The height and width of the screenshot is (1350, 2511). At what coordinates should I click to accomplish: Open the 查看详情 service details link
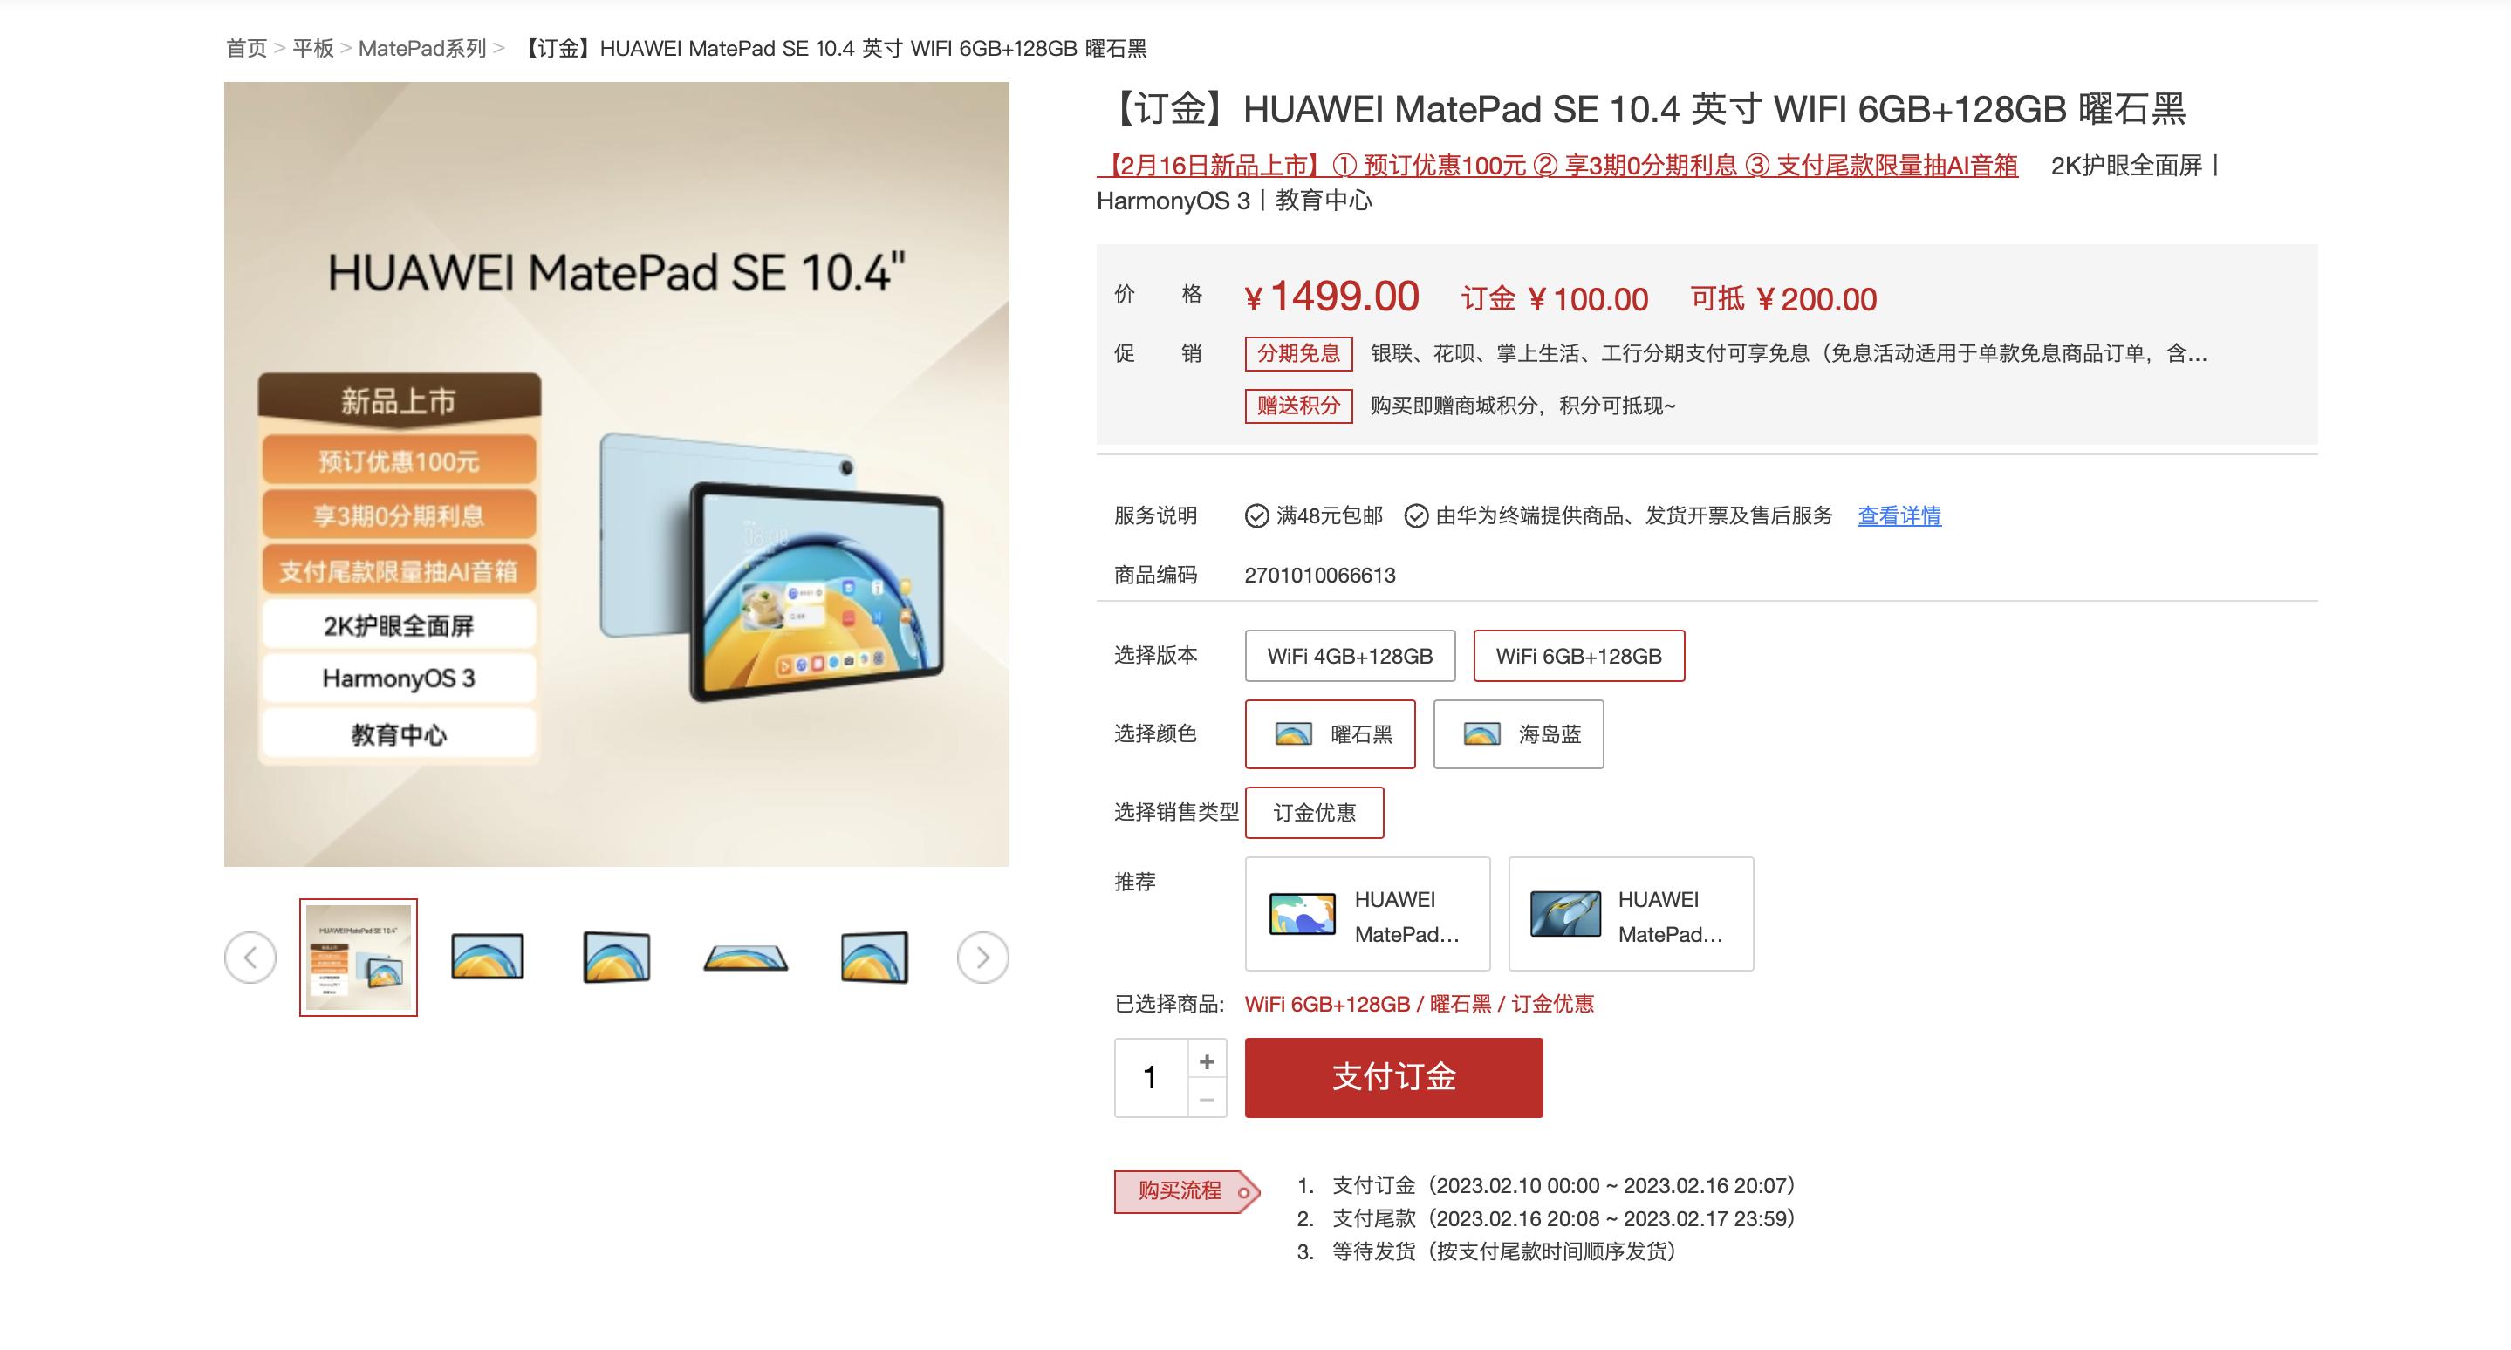pos(1899,515)
